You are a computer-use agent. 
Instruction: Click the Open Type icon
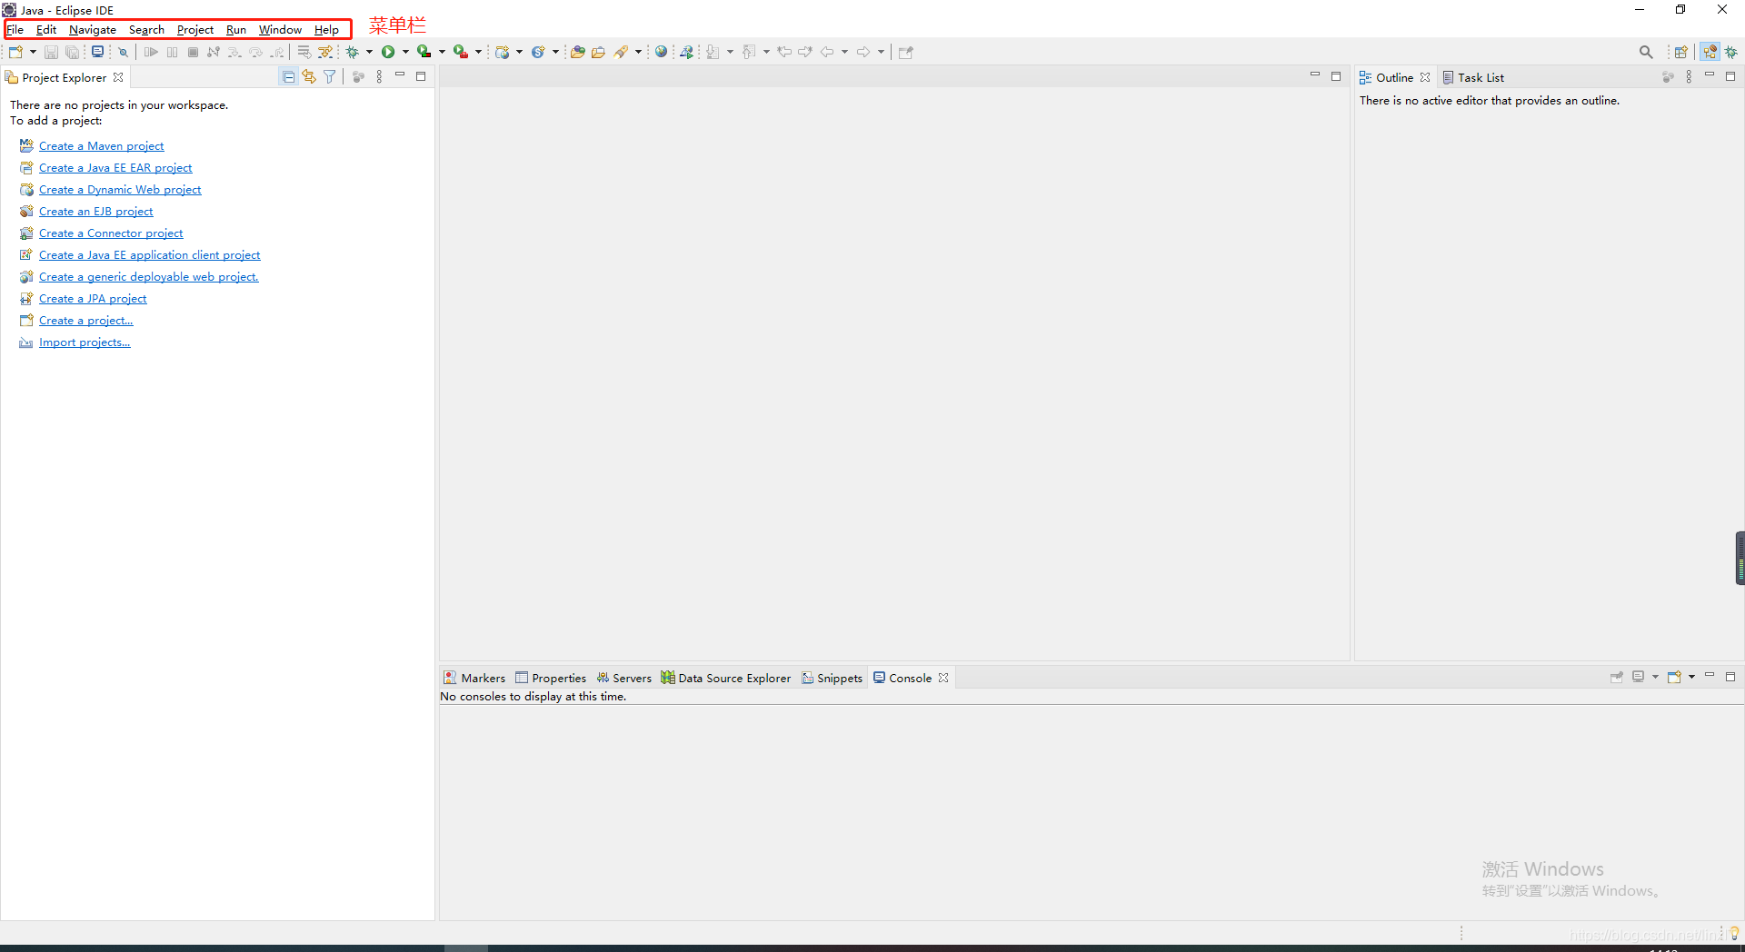[577, 52]
